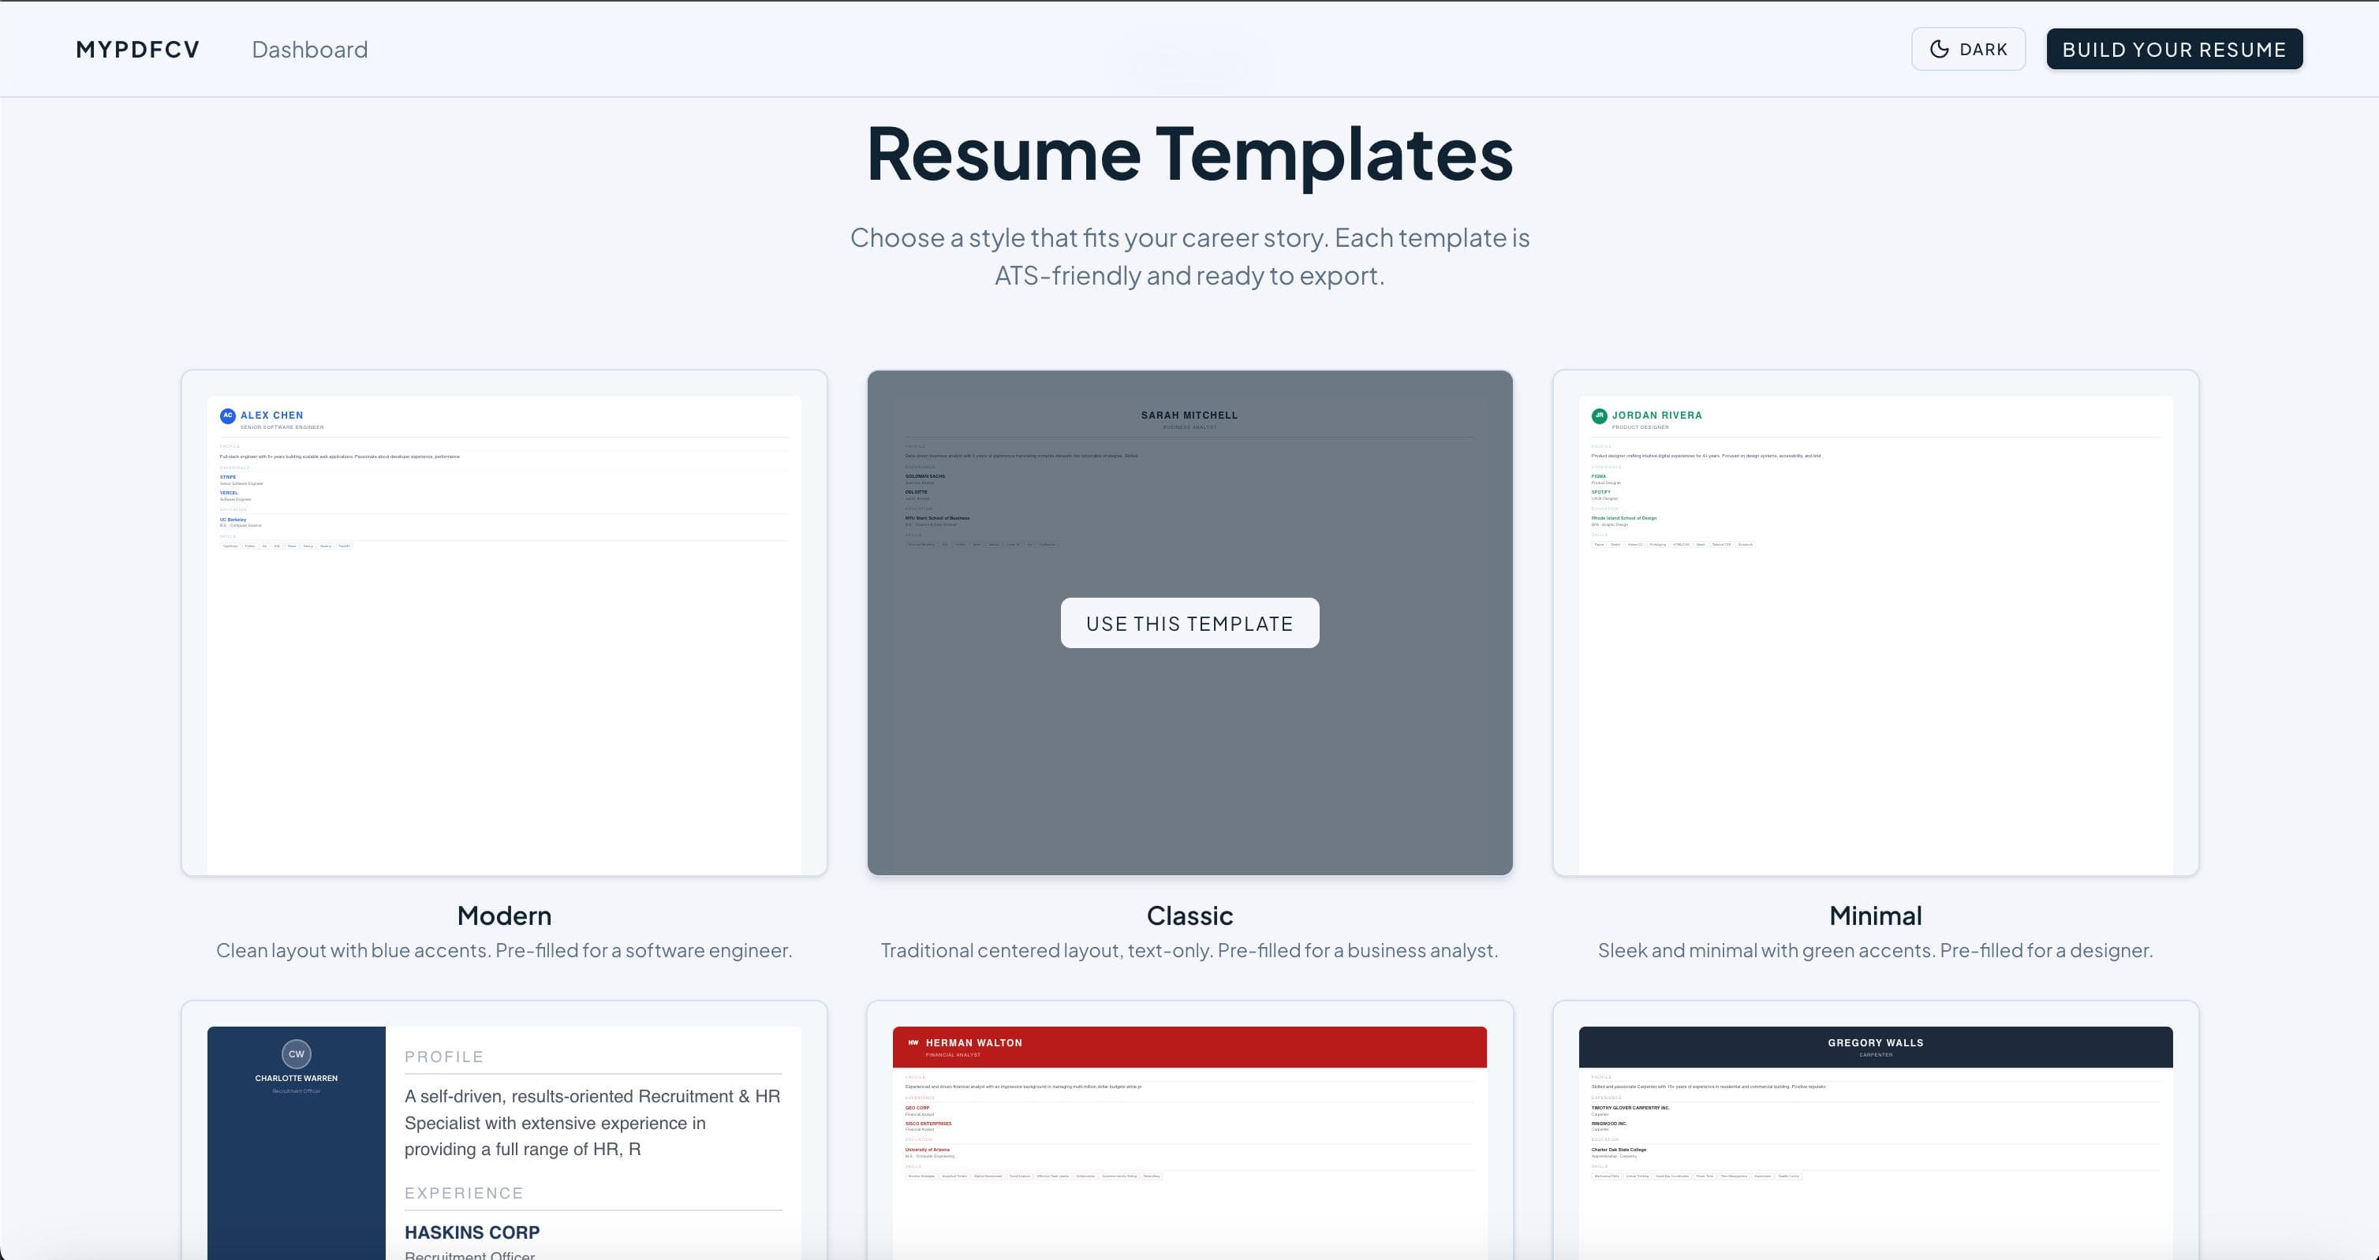This screenshot has height=1260, width=2379.
Task: Click the "ALEX CHEN" name text
Action: coord(271,416)
